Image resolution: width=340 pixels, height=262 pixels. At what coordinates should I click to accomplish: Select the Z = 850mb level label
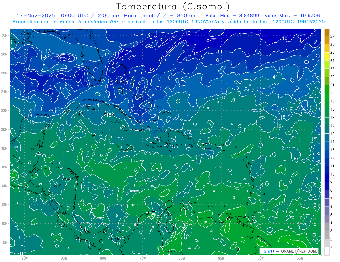179,16
